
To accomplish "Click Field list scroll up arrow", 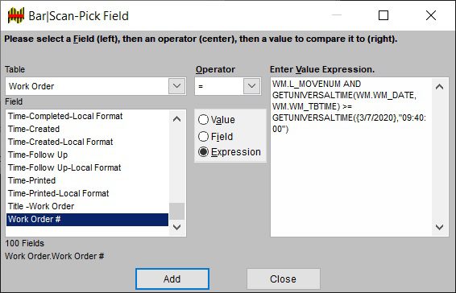I will pyautogui.click(x=176, y=118).
